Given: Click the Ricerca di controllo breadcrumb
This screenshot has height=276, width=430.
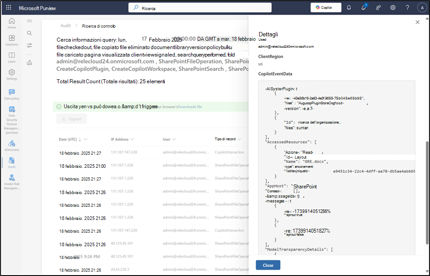Looking at the screenshot, I should point(99,26).
